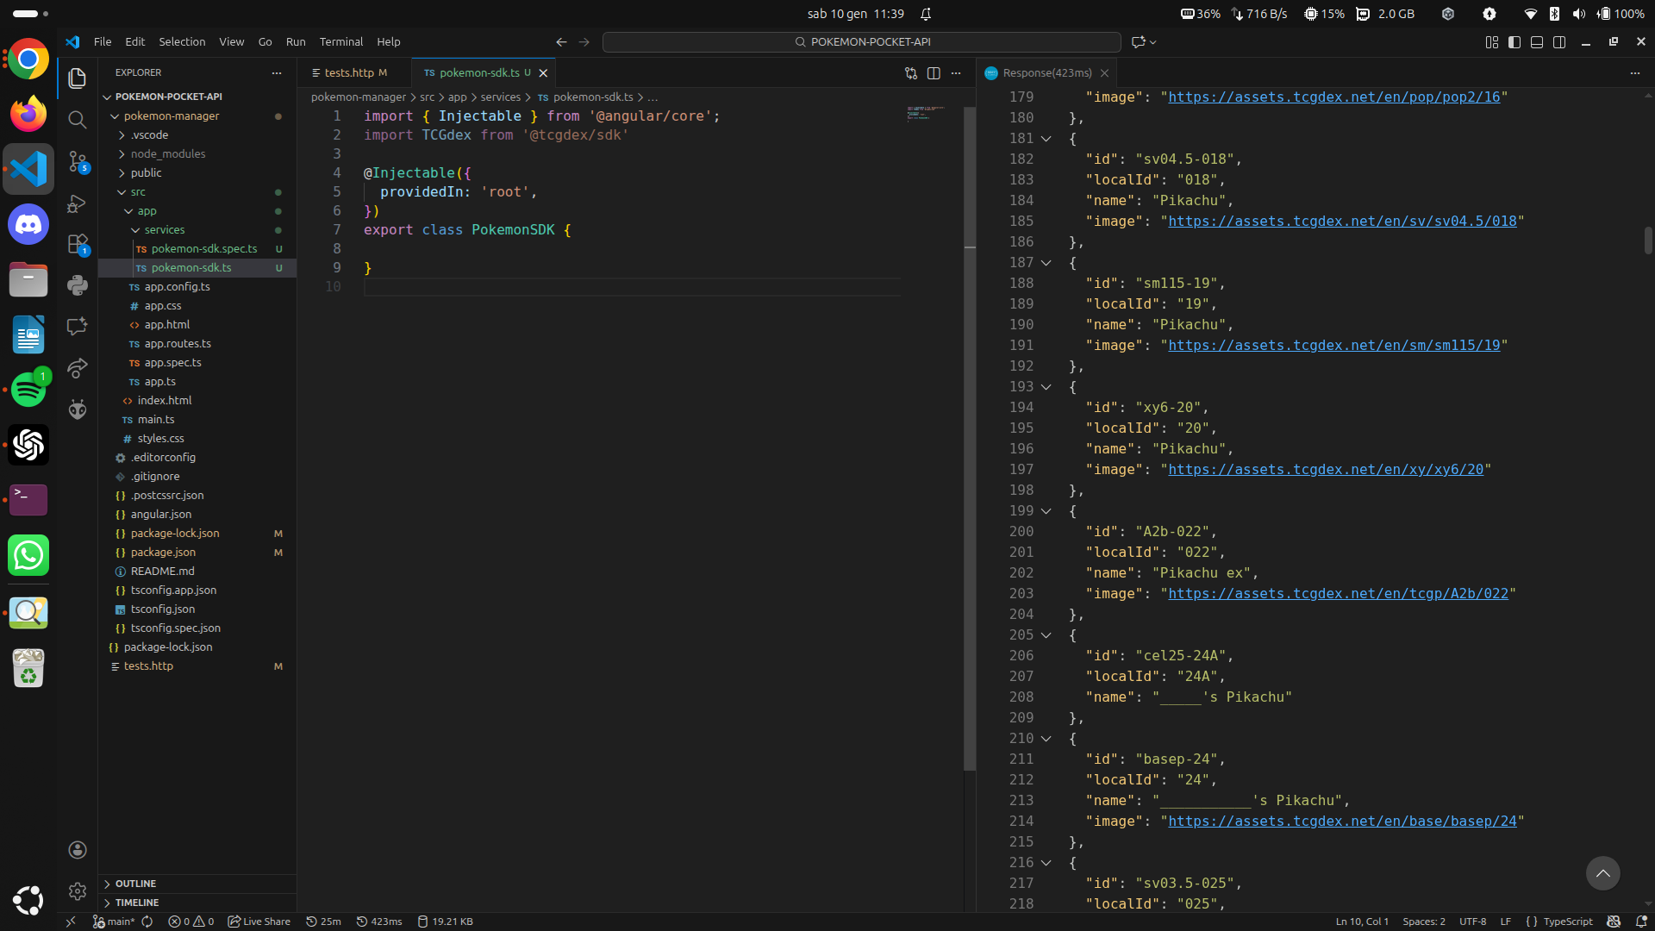This screenshot has width=1655, height=931.
Task: Toggle the secondary side bar layout icon
Action: click(x=1559, y=42)
